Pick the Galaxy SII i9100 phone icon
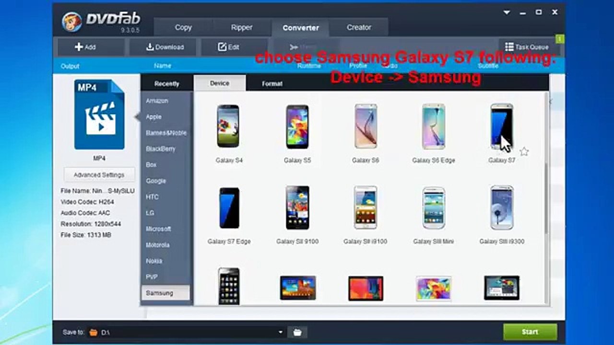The image size is (614, 345). [x=366, y=208]
